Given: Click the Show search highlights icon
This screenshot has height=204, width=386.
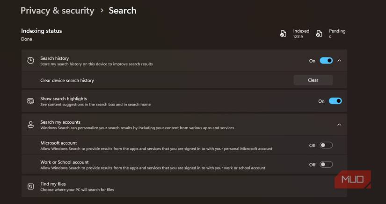Looking at the screenshot, I should click(x=30, y=101).
